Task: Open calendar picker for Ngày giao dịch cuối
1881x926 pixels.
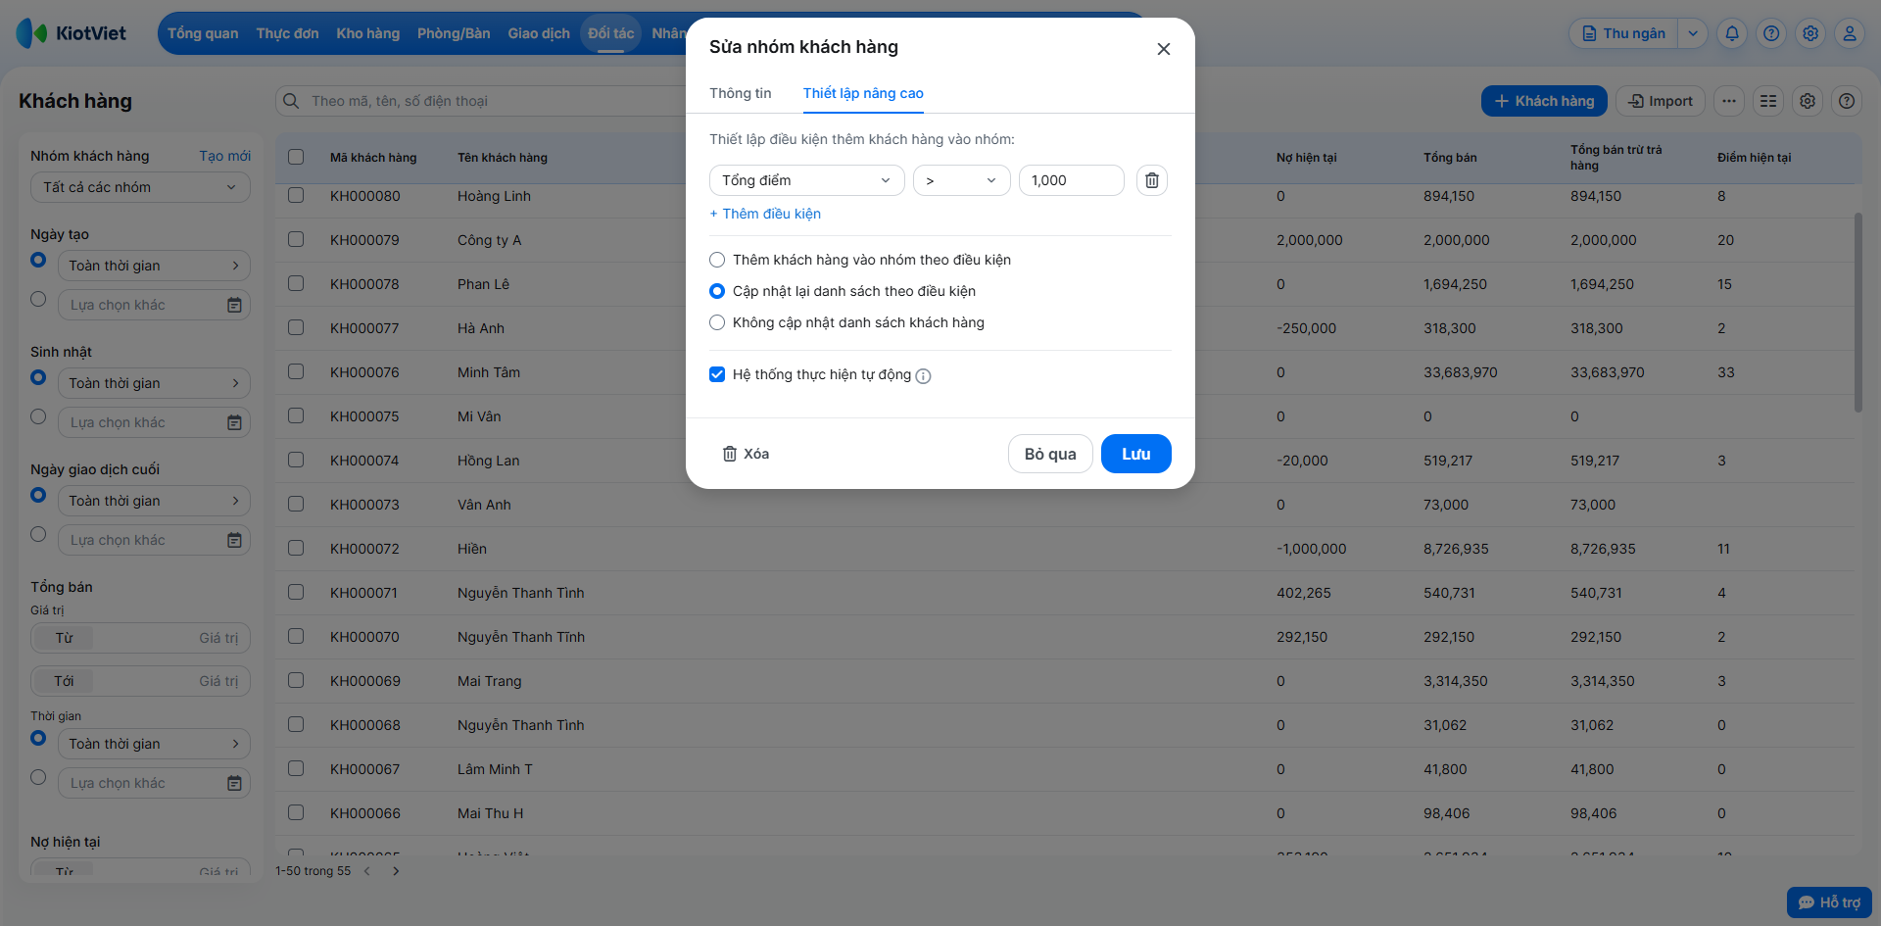Action: [x=234, y=540]
